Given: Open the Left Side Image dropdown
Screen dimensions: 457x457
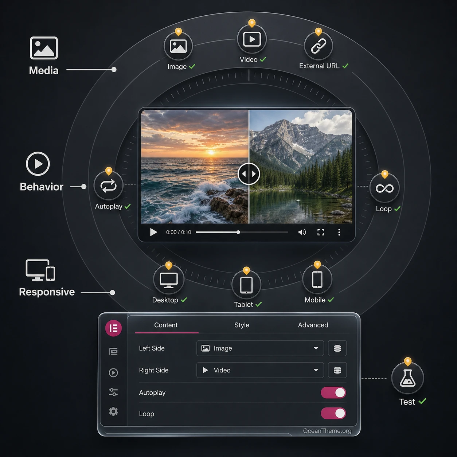Looking at the screenshot, I should (260, 348).
